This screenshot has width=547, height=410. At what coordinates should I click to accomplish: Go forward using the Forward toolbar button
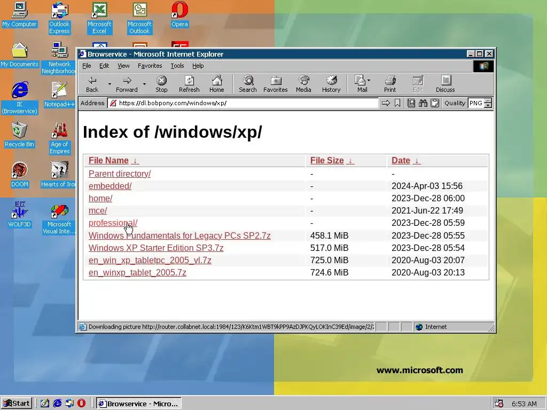coord(127,84)
